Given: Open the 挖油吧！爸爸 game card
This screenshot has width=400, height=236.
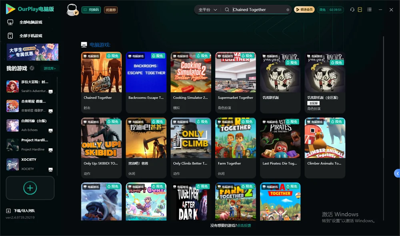Looking at the screenshot, I should click(x=146, y=148).
